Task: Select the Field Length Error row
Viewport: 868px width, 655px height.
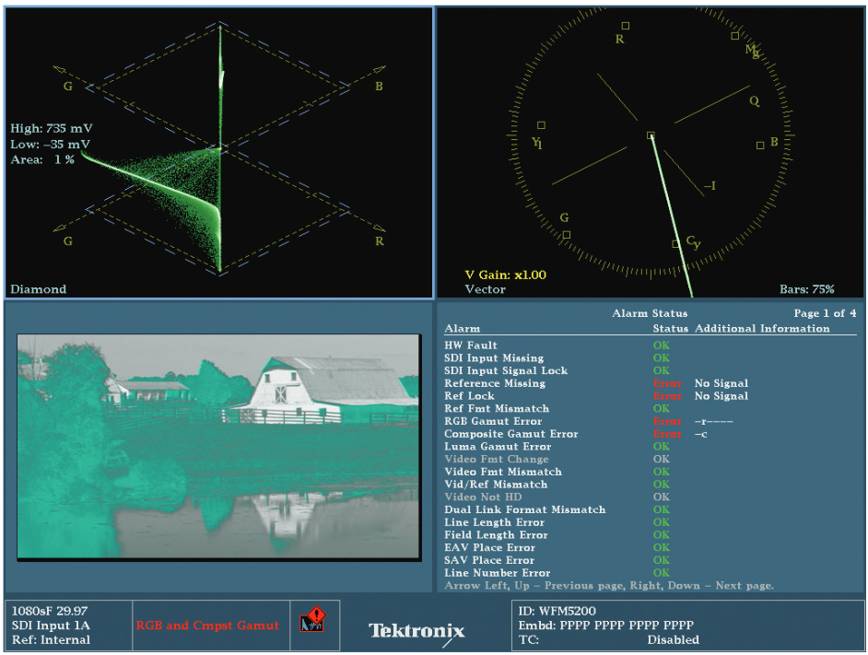Action: (x=650, y=535)
